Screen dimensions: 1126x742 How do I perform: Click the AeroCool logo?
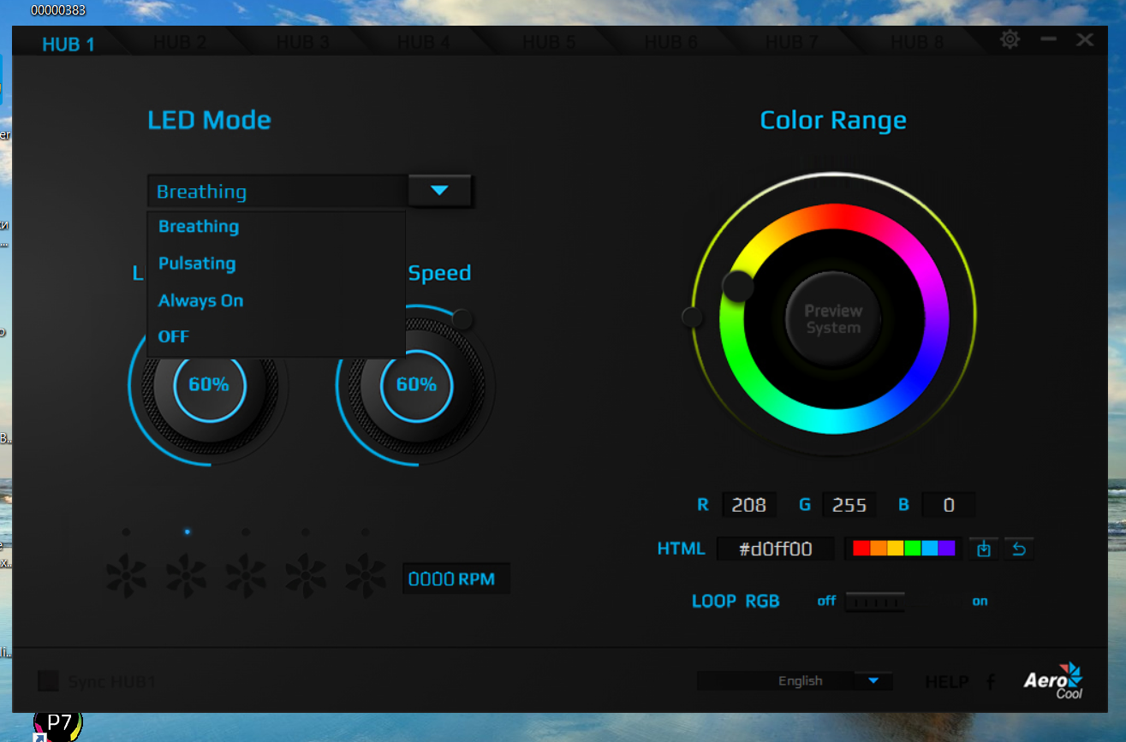pos(1054,680)
